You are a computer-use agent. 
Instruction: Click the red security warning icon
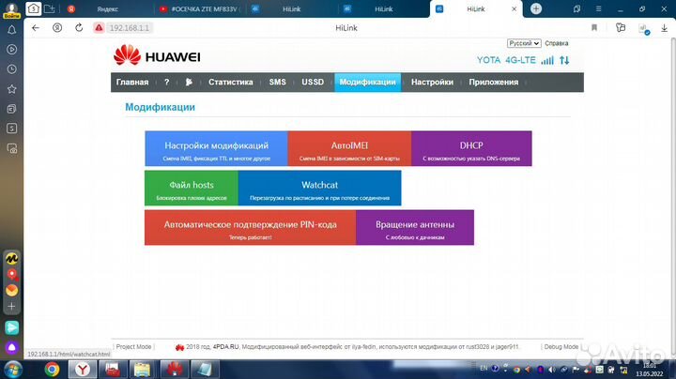(99, 28)
